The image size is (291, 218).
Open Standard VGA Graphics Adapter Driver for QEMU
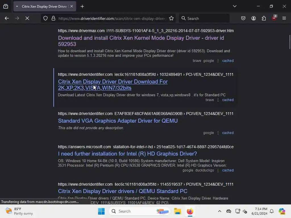pos(118,121)
